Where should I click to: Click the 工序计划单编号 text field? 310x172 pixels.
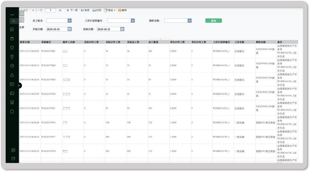(x=119, y=21)
